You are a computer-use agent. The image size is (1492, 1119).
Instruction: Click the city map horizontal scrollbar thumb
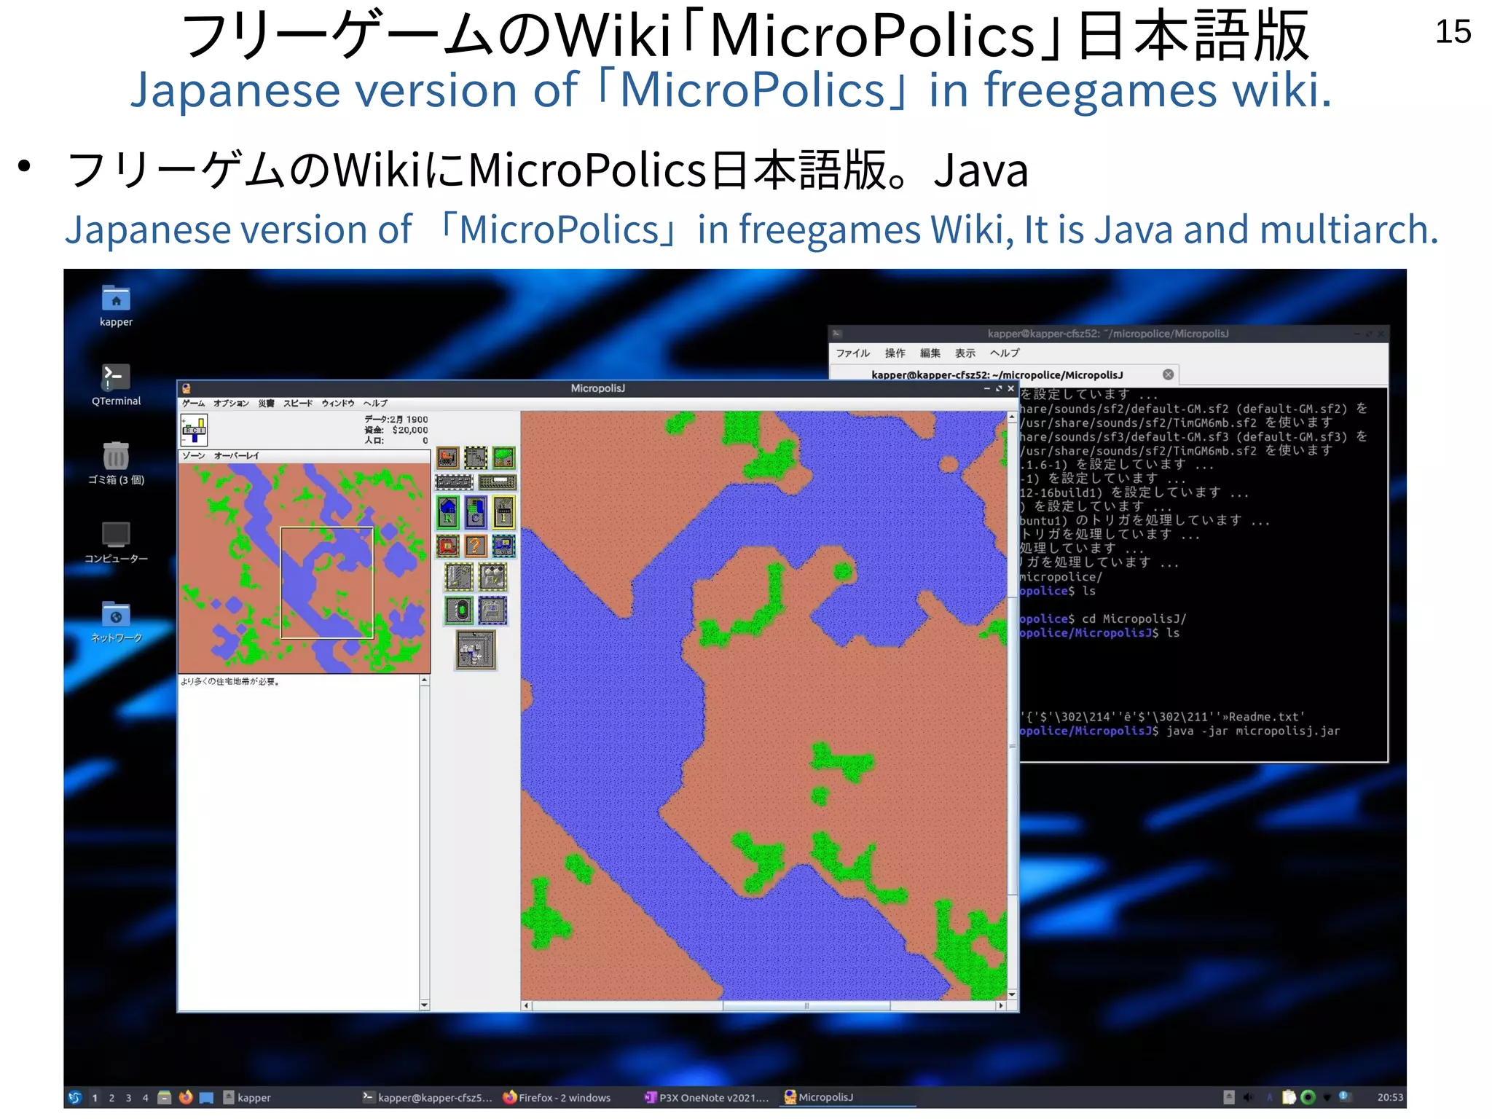point(806,1005)
